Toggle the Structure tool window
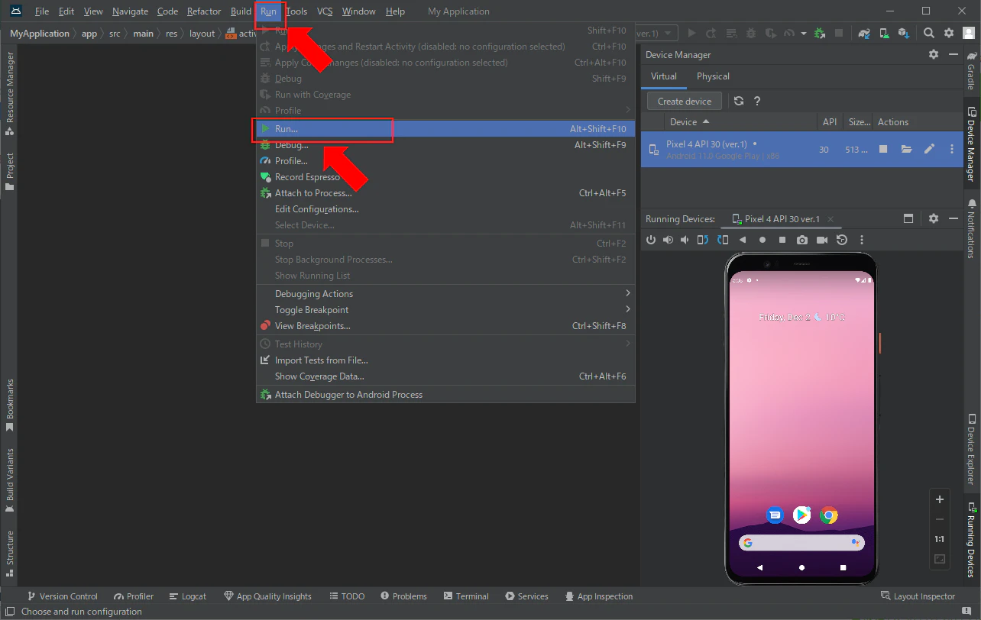The image size is (981, 620). (10, 553)
